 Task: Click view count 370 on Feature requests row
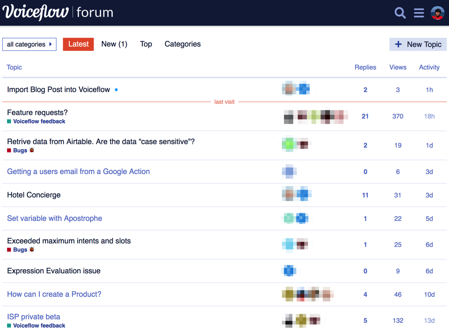tap(398, 116)
